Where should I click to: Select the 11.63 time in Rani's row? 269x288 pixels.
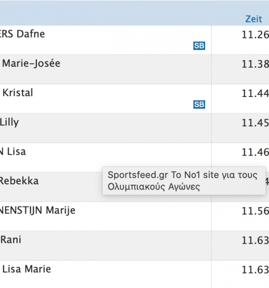pos(256,240)
